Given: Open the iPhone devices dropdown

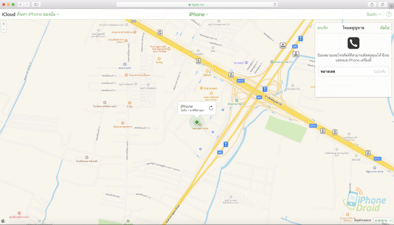Looking at the screenshot, I should coord(198,14).
